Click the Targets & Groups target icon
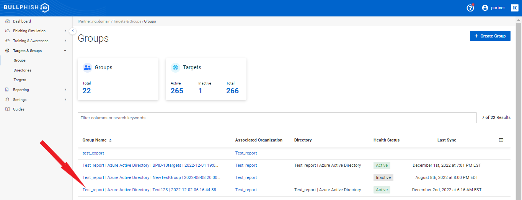The width and height of the screenshot is (522, 200). tap(7, 50)
